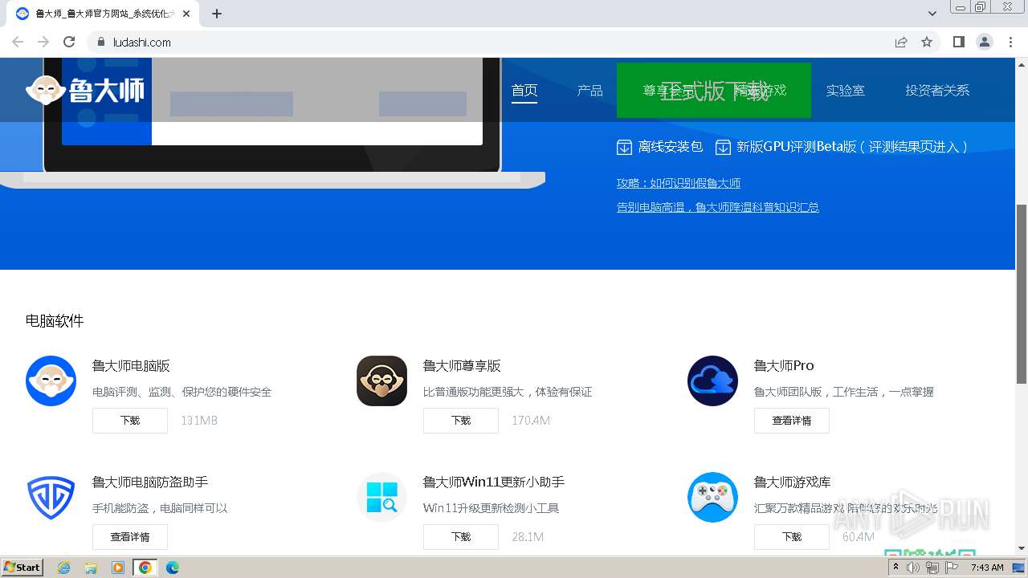1028x578 pixels.
Task: Click 查看详情 for 鲁大师Pro
Action: [792, 420]
